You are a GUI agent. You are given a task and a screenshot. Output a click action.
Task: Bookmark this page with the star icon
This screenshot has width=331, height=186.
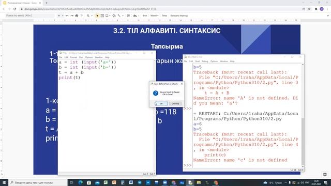pyautogui.click(x=309, y=9)
